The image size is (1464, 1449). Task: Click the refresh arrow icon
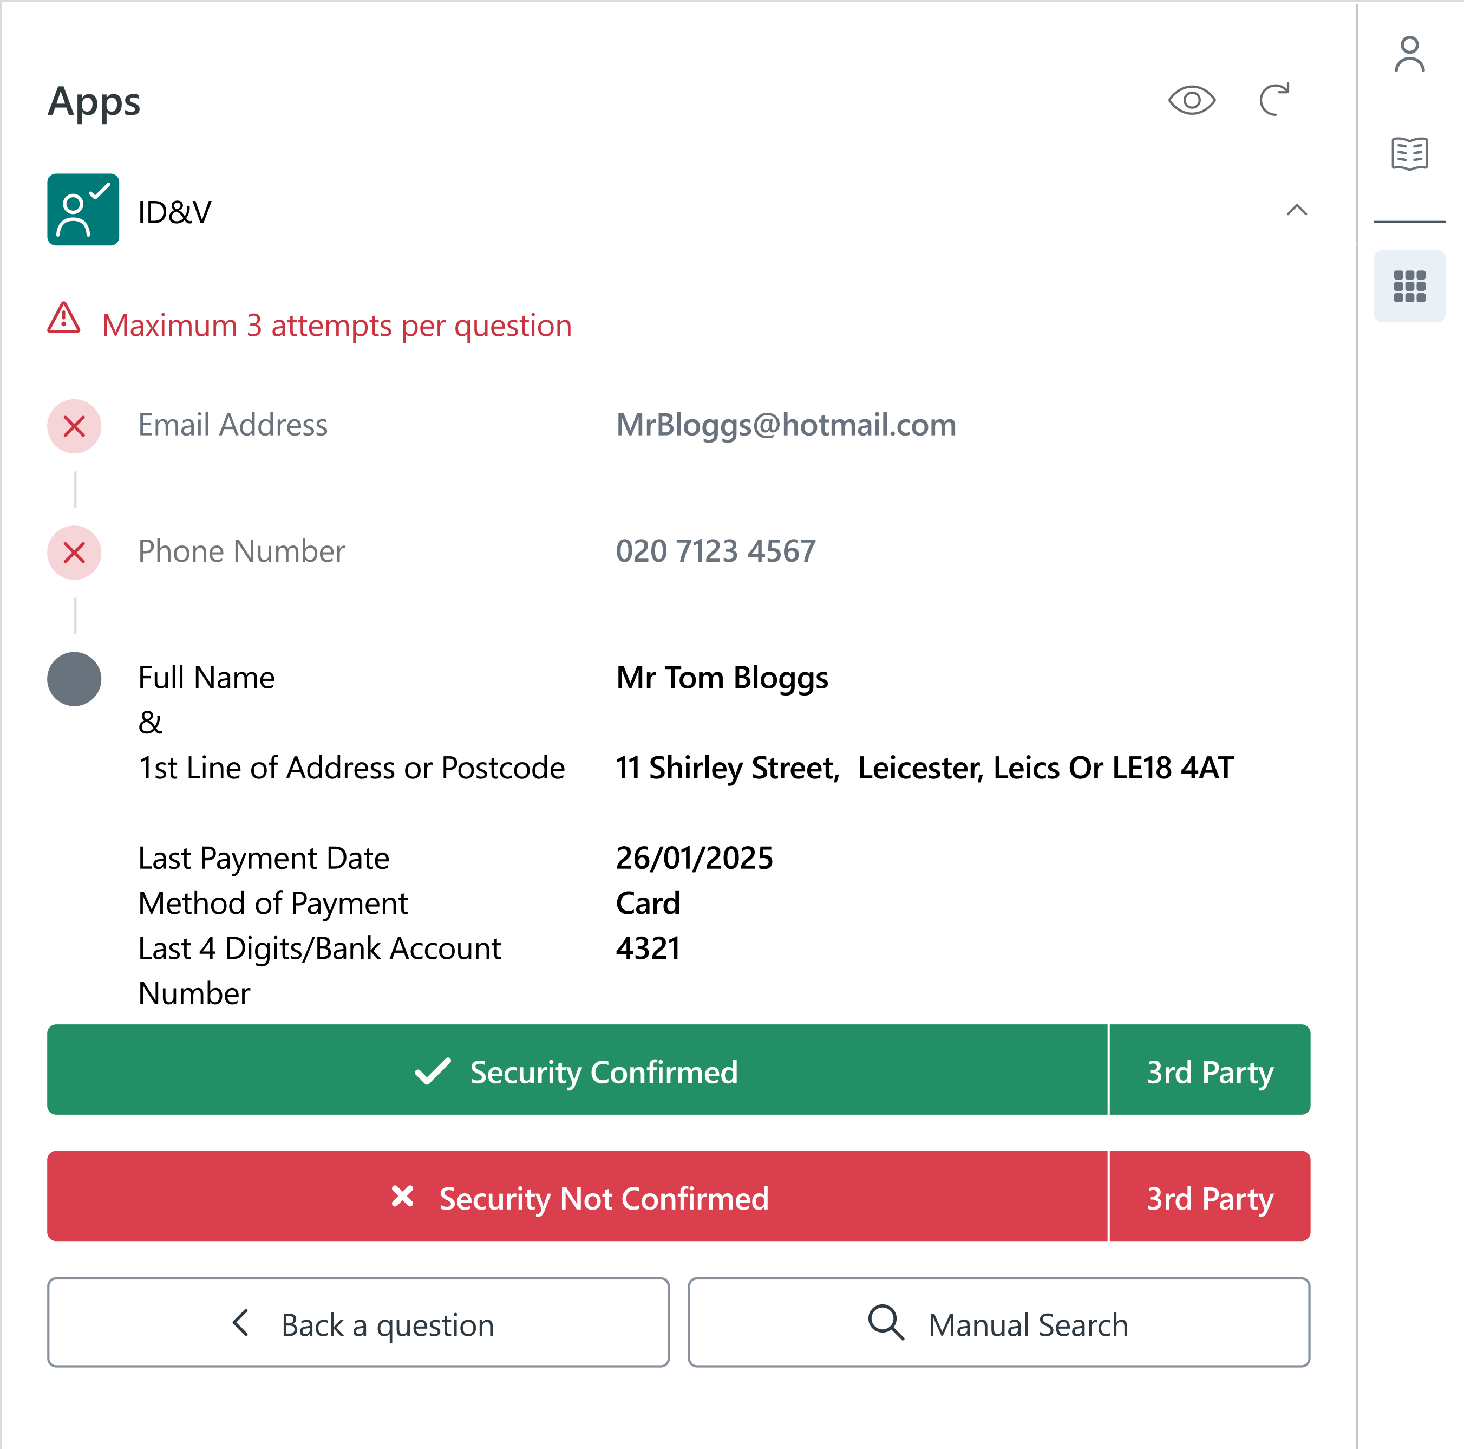pyautogui.click(x=1275, y=99)
